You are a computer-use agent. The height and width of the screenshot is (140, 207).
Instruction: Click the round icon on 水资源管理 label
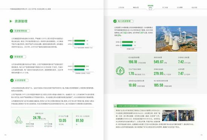click(12, 80)
